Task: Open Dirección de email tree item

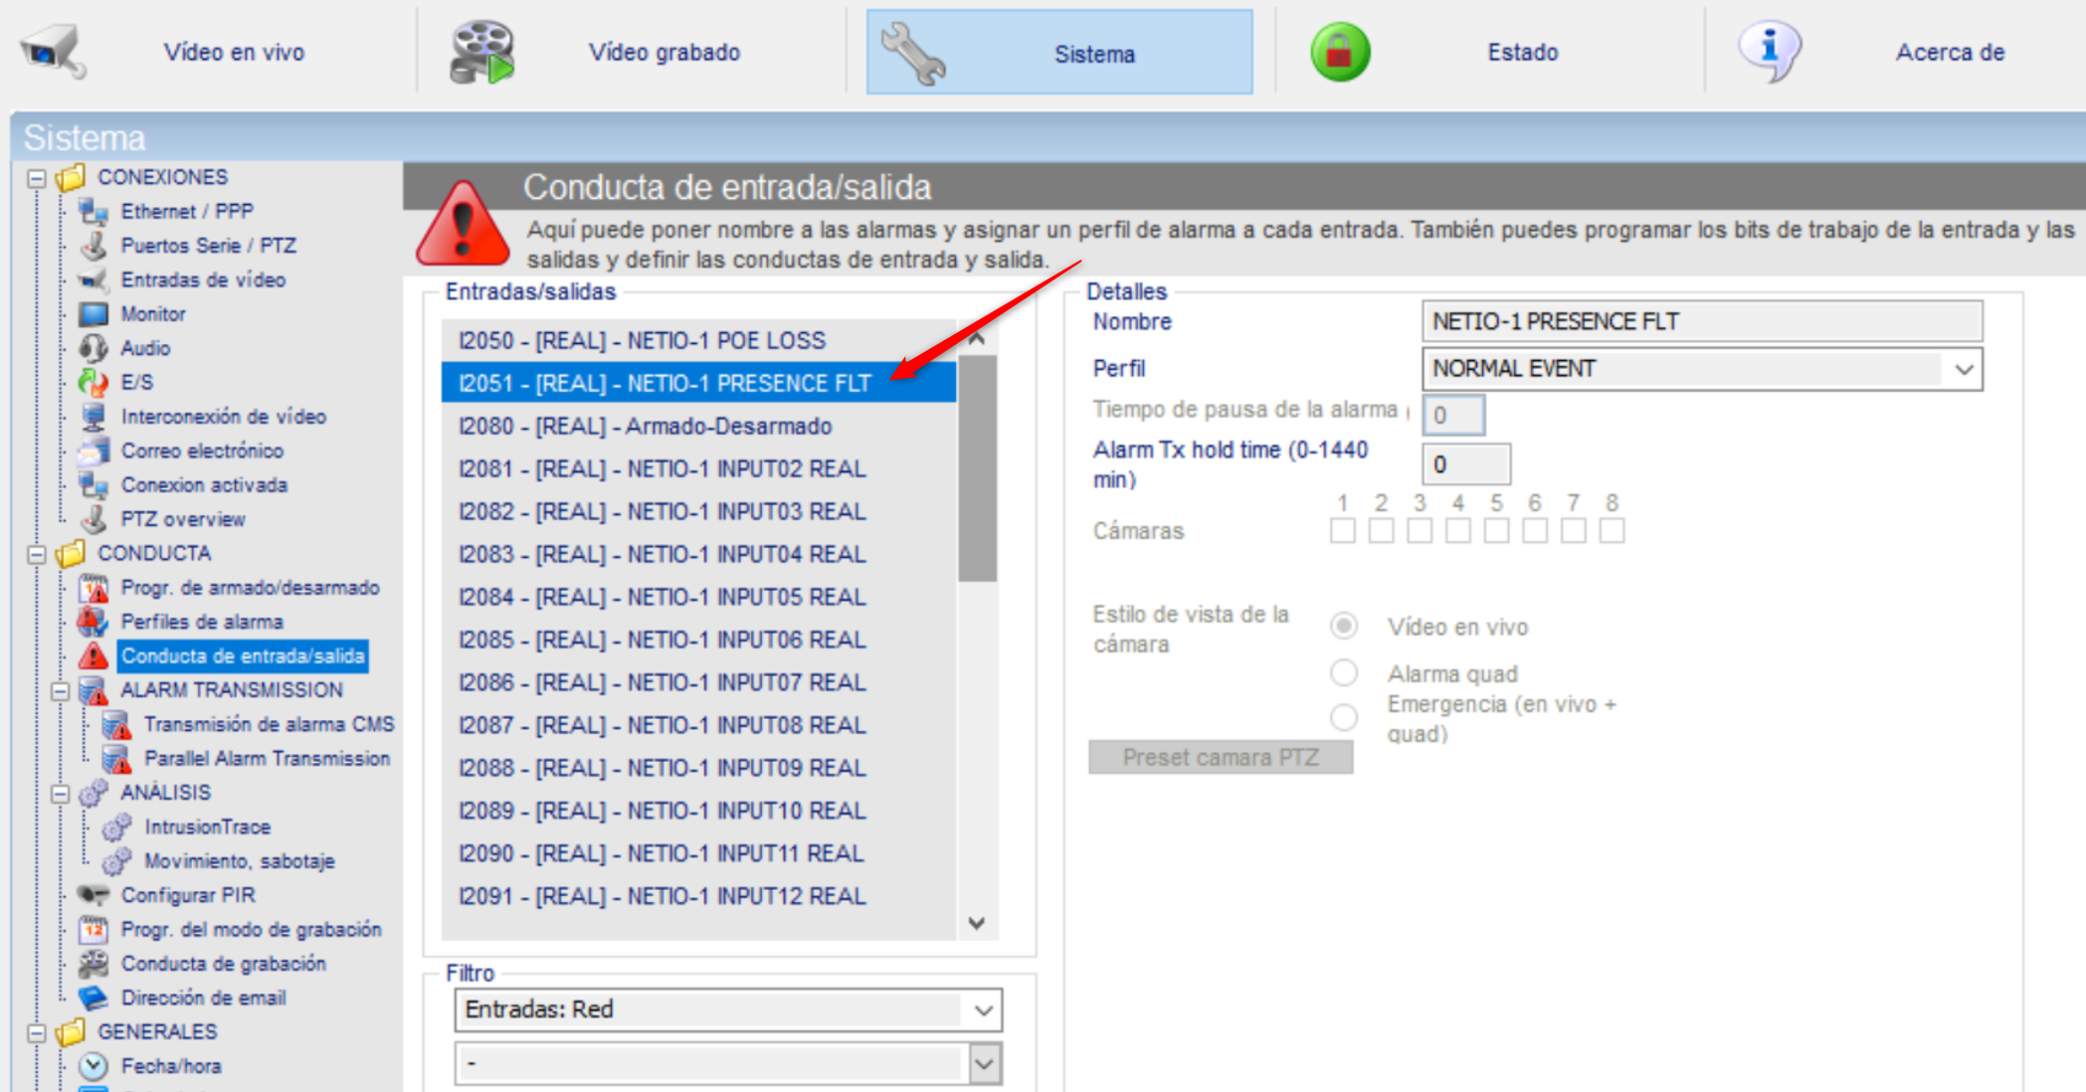Action: click(203, 998)
